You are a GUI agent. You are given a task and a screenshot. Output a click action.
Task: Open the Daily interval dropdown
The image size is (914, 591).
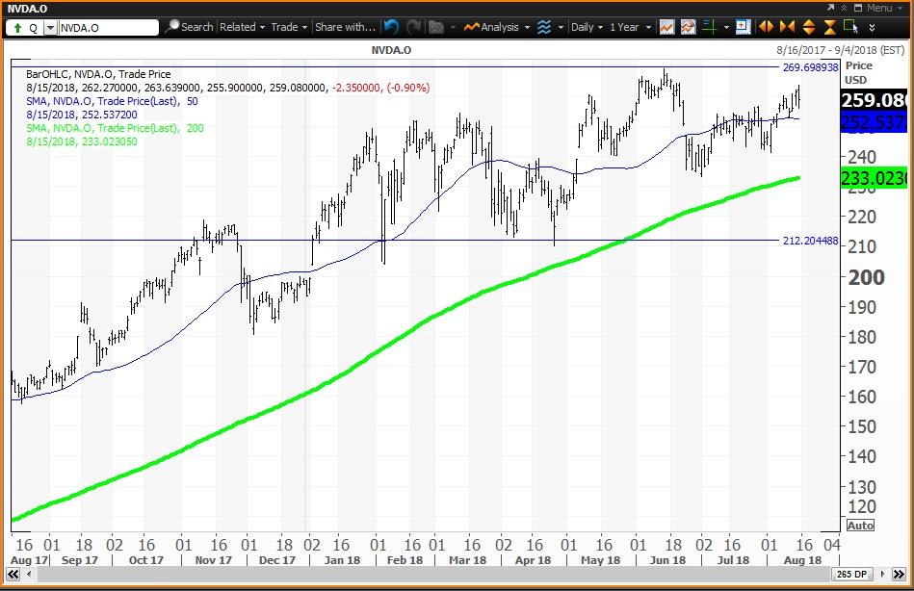pos(587,27)
